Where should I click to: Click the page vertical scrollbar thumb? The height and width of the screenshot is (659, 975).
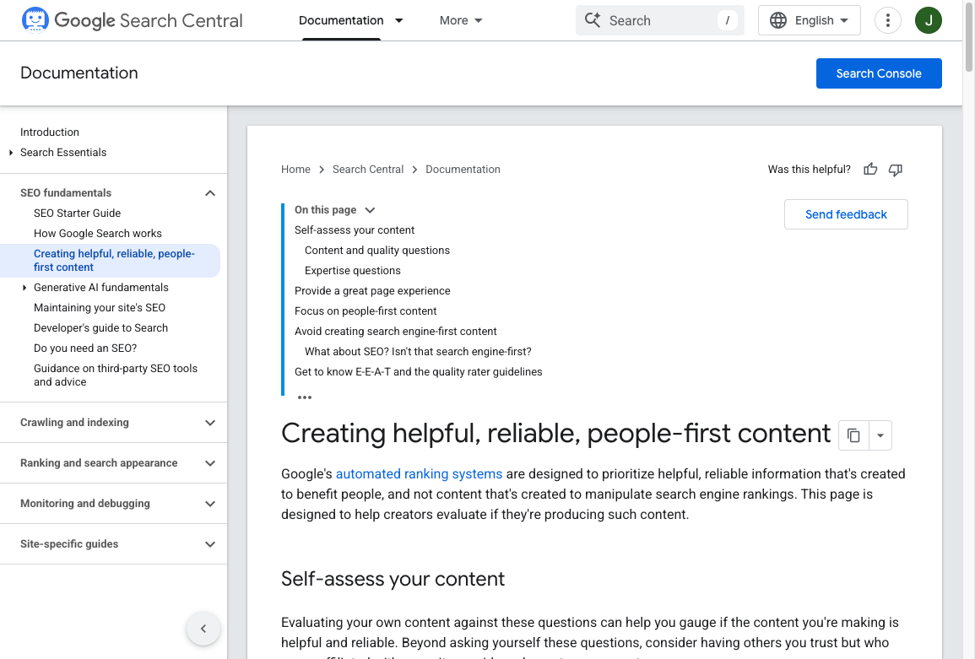(x=969, y=36)
